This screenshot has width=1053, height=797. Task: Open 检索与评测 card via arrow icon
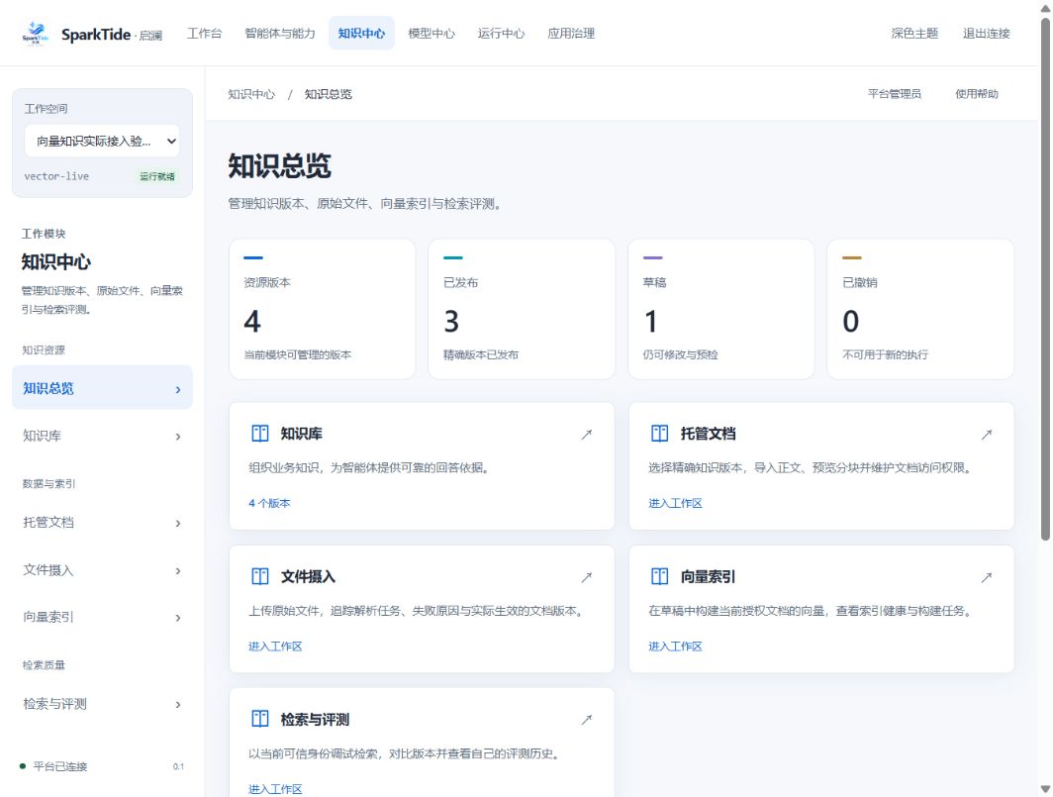[x=586, y=720]
